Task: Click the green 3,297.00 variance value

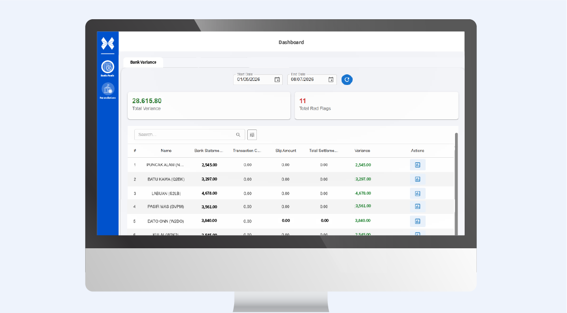Action: coord(363,179)
